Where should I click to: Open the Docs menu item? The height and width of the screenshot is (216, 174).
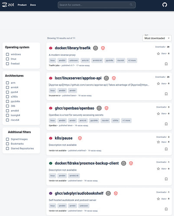coord(33,5)
